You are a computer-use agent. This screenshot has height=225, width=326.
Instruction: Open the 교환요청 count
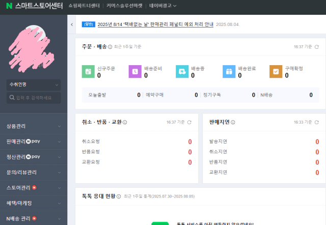click(190, 162)
